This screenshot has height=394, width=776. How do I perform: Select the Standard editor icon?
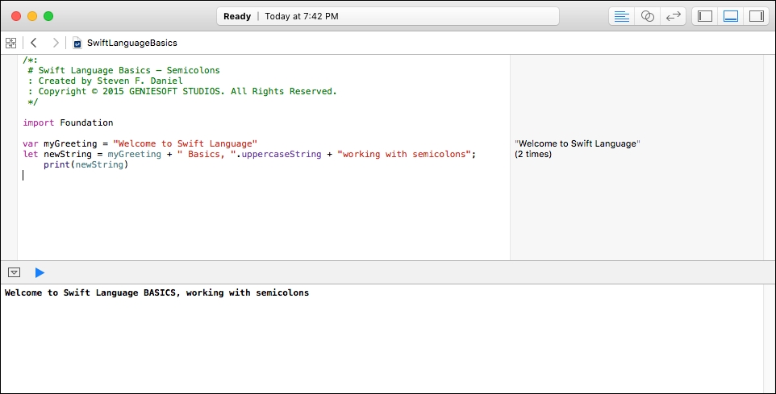click(622, 16)
